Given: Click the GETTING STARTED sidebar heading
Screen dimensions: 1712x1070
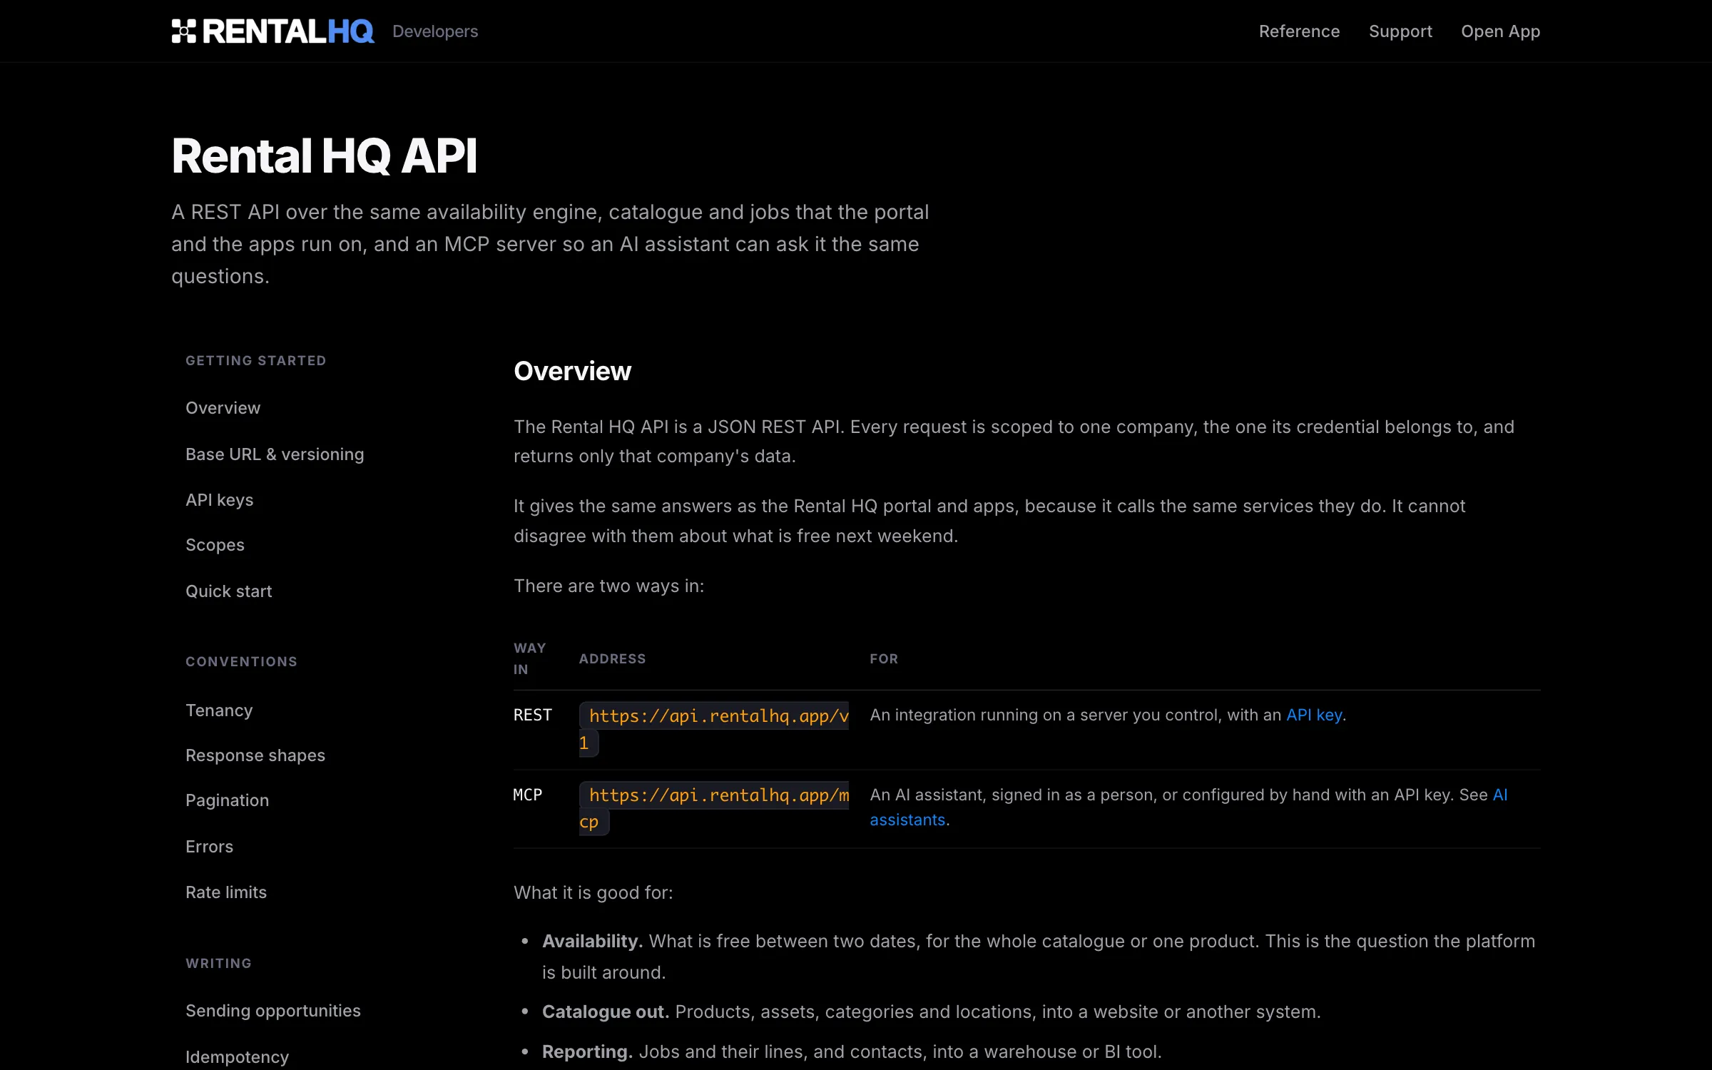Looking at the screenshot, I should click(256, 360).
